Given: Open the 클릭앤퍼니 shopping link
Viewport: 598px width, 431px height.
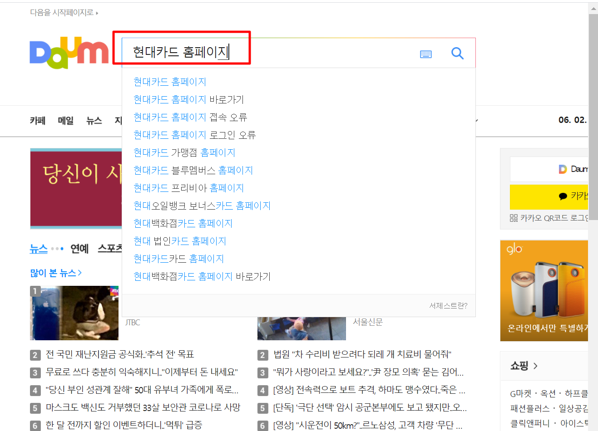Looking at the screenshot, I should point(530,423).
